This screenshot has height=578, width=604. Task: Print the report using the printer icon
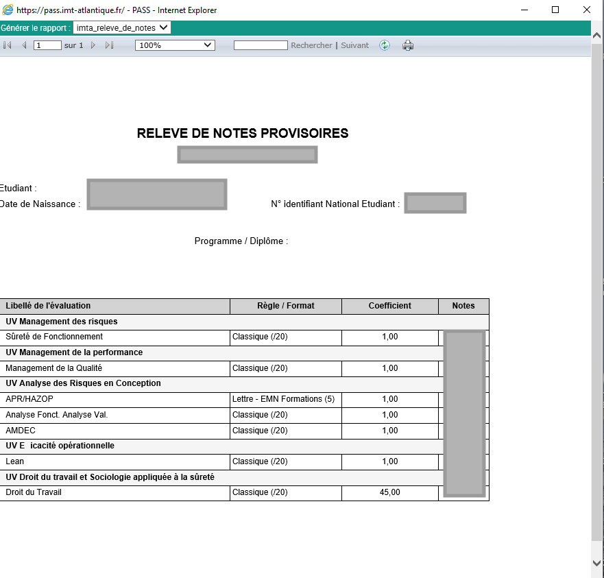[408, 45]
